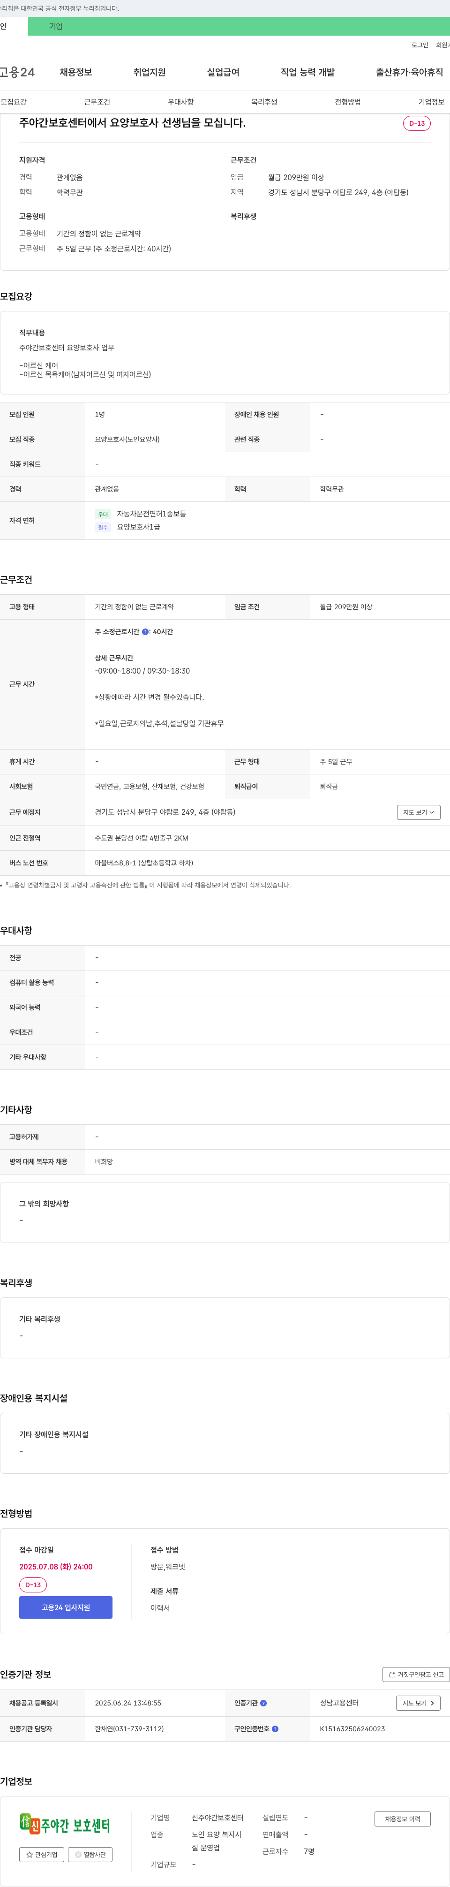Click the 채용정보 이력 button

point(403,1818)
